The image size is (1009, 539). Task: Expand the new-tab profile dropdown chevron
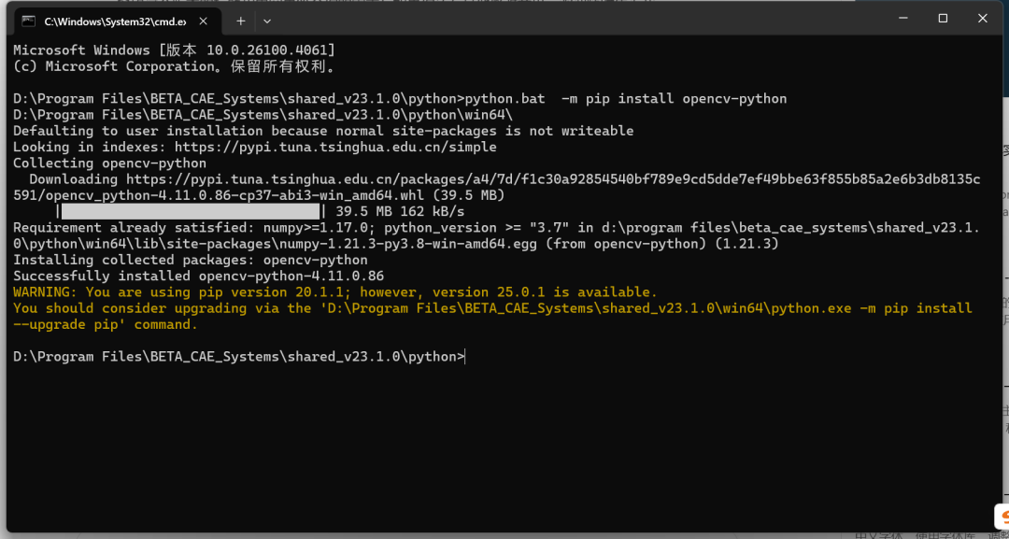pyautogui.click(x=267, y=21)
